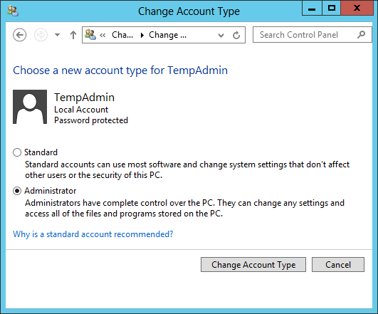Refresh the page with refresh icon
The height and width of the screenshot is (314, 378).
[236, 35]
